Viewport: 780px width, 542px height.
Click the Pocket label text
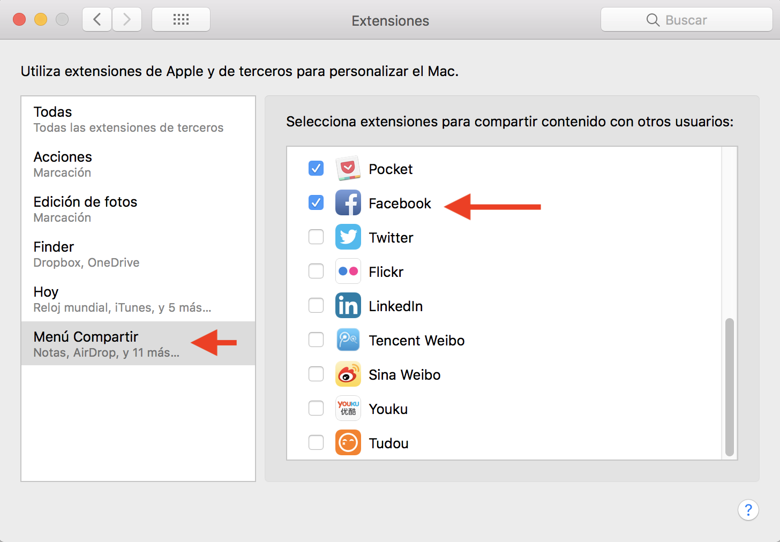[391, 169]
